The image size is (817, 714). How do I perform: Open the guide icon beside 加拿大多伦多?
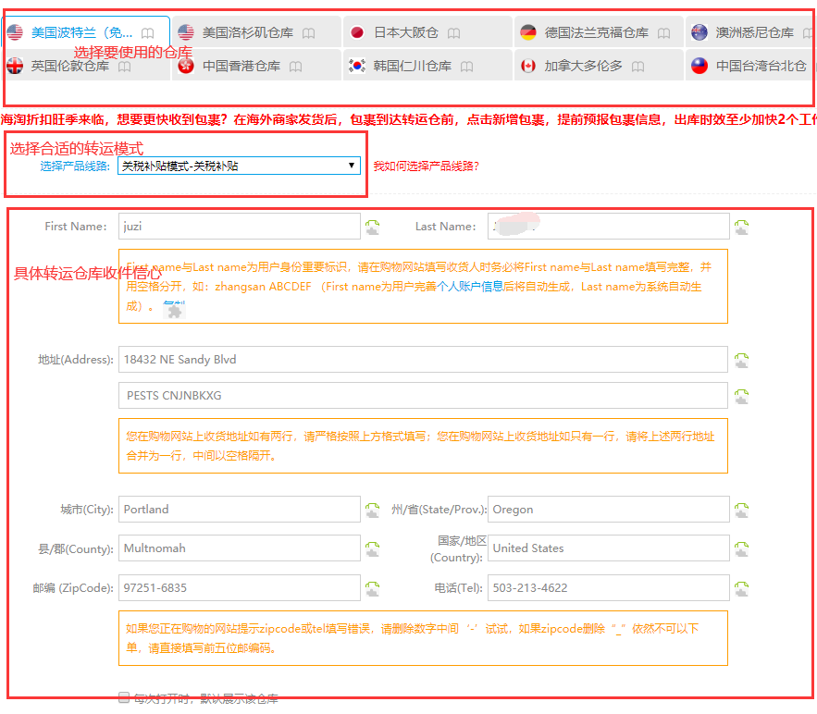tap(638, 67)
